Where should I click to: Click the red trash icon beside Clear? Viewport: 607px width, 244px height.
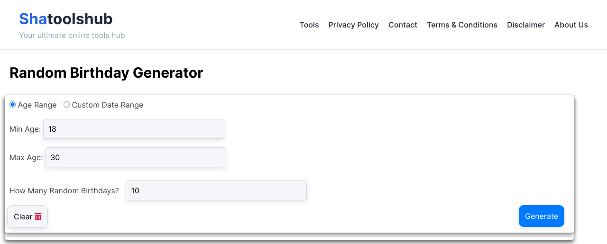pyautogui.click(x=38, y=217)
